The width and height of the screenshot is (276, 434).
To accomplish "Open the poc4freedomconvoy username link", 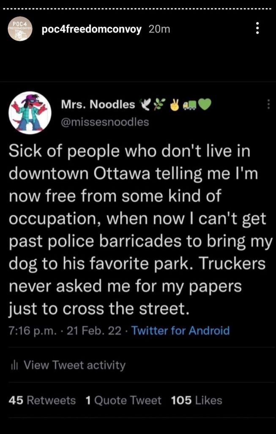I will coord(92,29).
